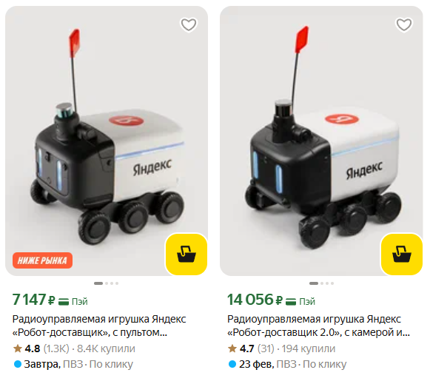Add first robot toy to favorites heart
430x384 pixels.
189,24
